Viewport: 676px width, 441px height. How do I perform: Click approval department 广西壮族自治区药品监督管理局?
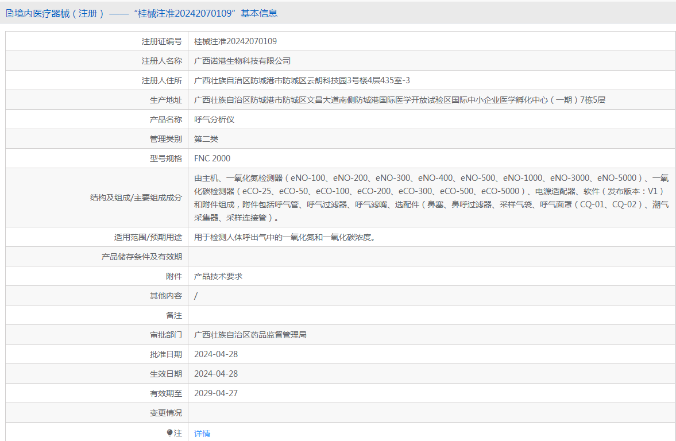250,335
